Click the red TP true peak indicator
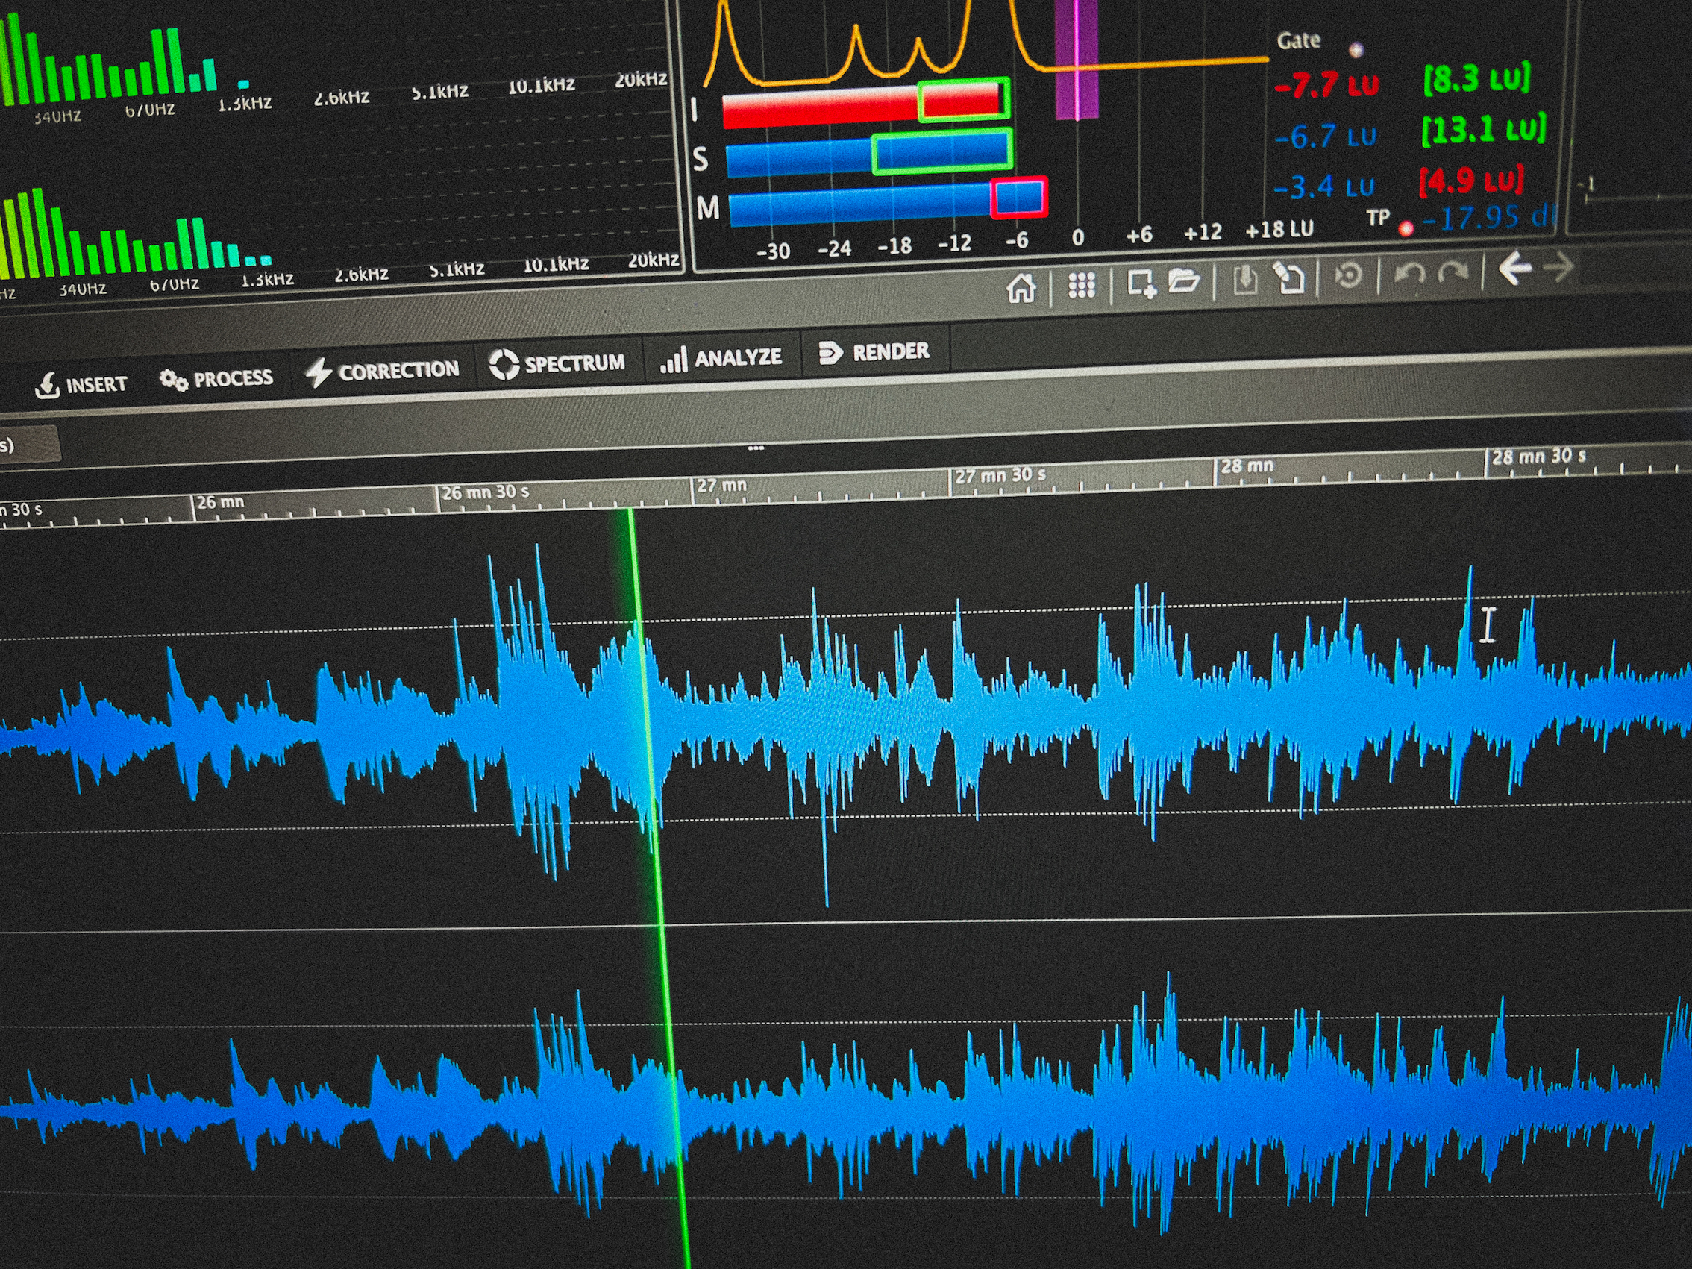The width and height of the screenshot is (1692, 1269). point(1406,228)
